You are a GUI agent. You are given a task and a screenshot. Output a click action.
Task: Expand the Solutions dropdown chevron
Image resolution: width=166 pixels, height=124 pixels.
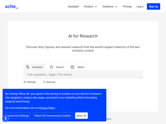[x=116, y=7]
